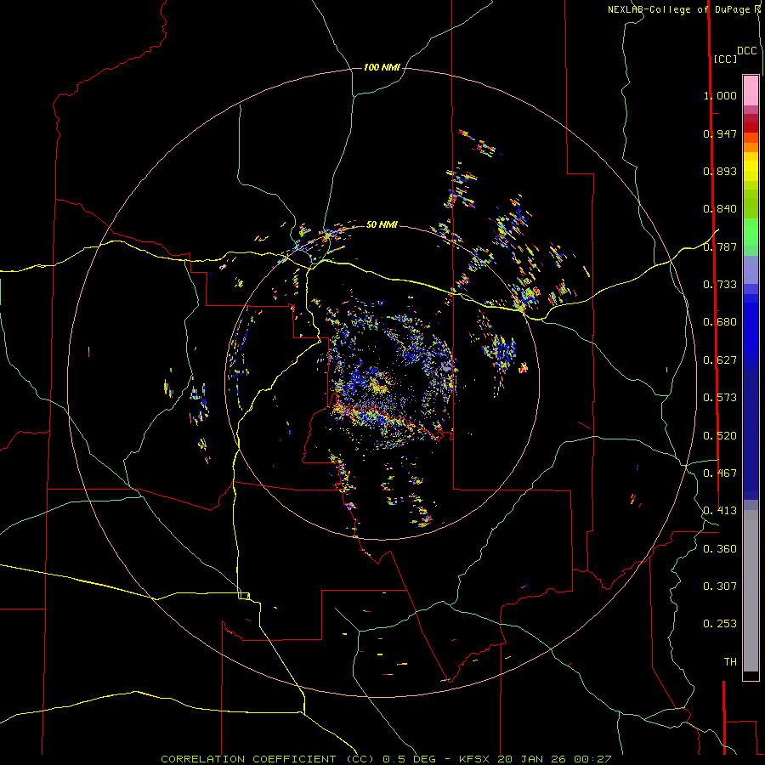Click the DCC label above the color bar
The height and width of the screenshot is (765, 765).
pos(747,51)
